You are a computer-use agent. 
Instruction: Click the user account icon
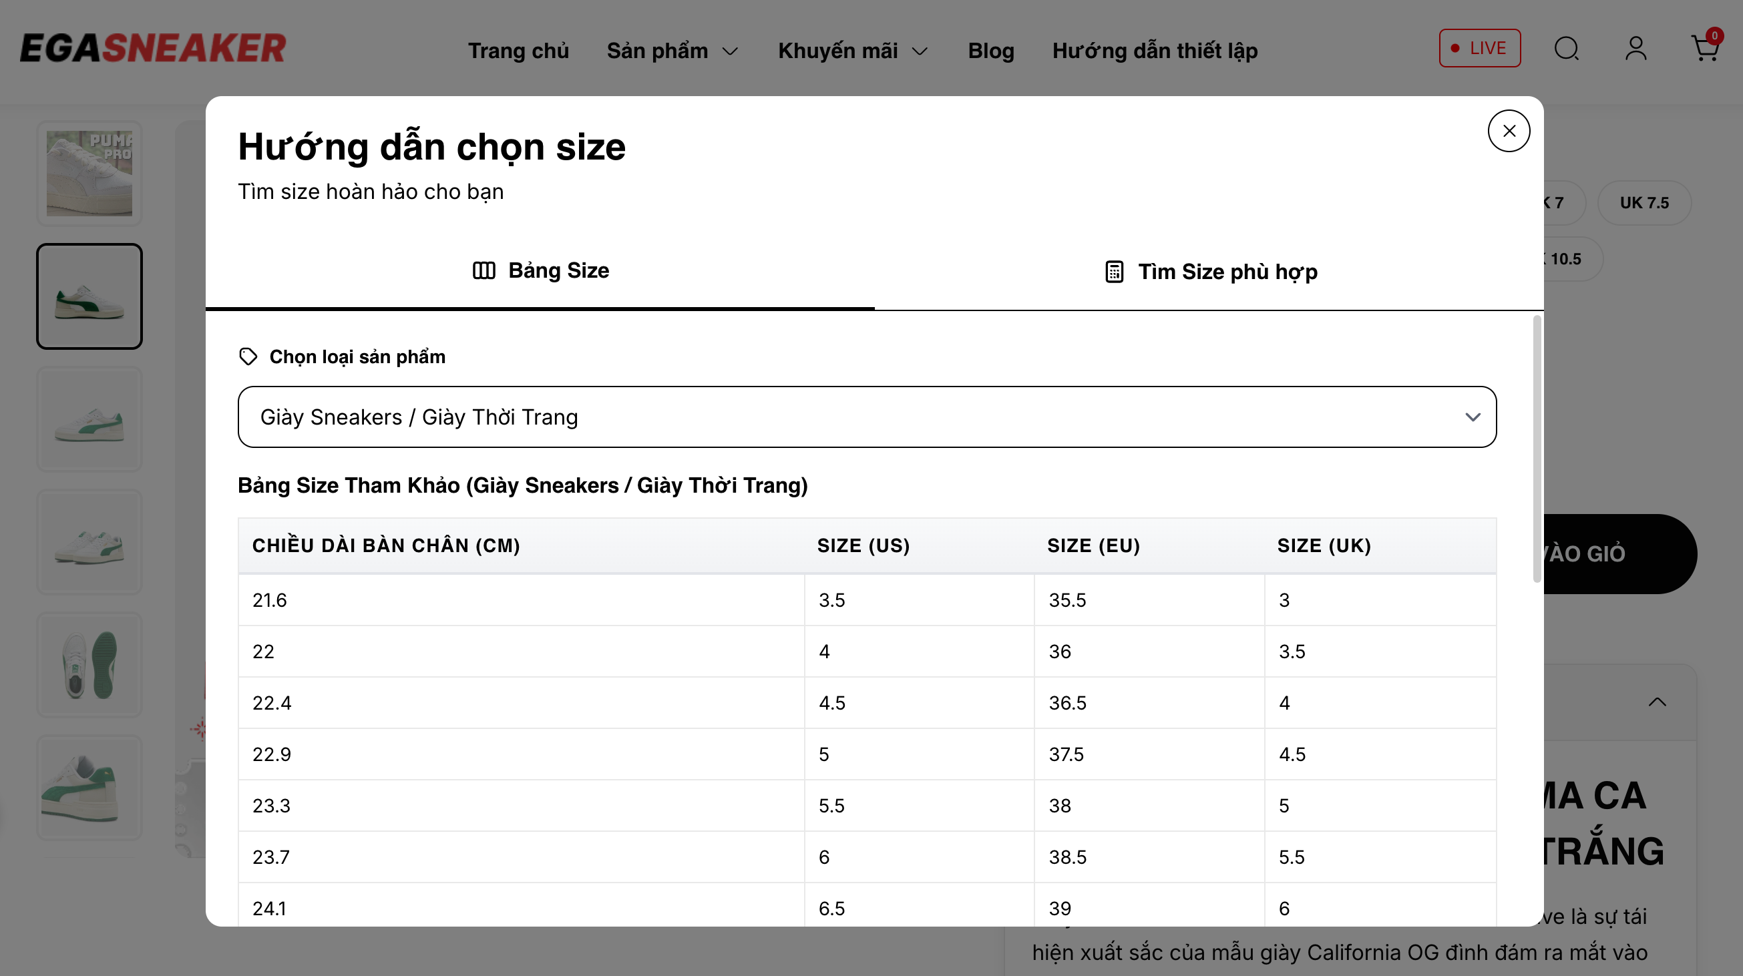1635,49
